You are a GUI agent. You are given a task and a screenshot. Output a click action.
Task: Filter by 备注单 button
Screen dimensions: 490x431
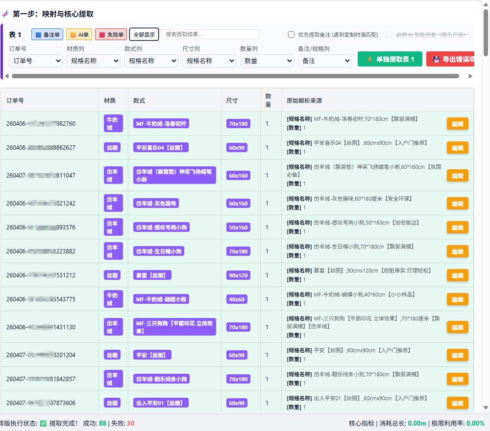coord(47,34)
